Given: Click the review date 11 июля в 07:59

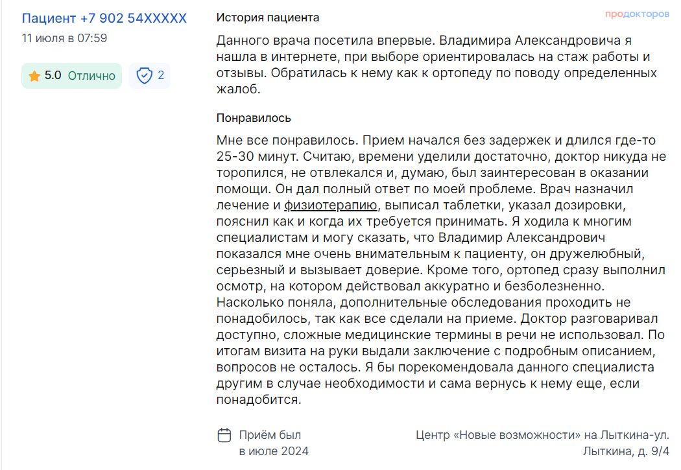Looking at the screenshot, I should click(x=64, y=38).
